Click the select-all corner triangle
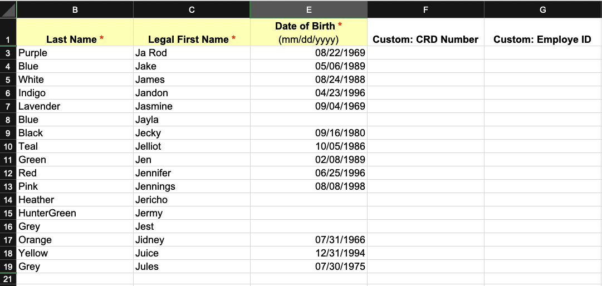 coord(8,9)
